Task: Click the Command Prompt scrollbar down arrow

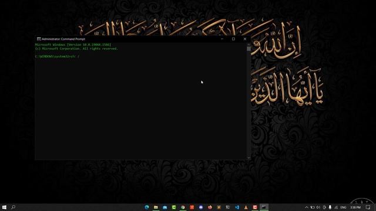Action: point(249,158)
